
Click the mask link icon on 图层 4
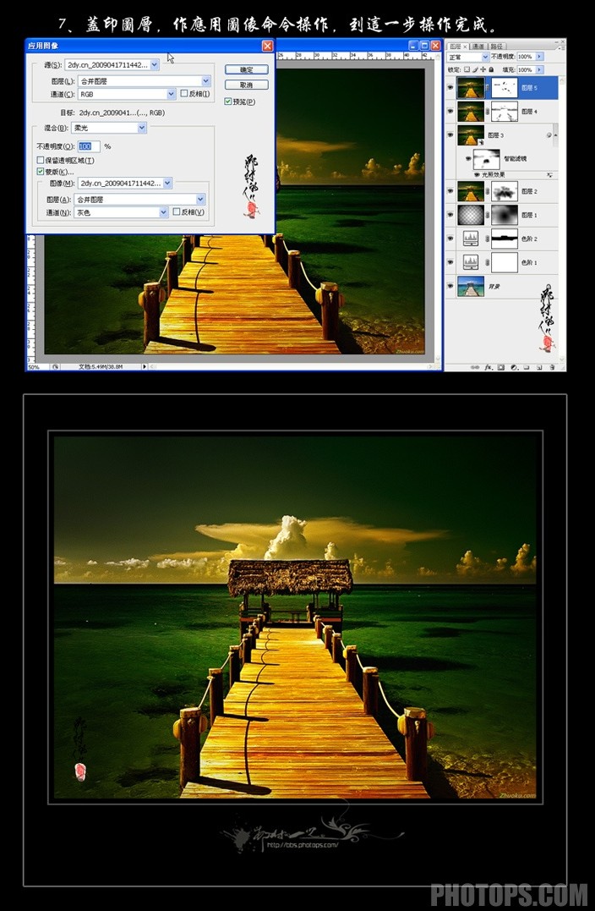[487, 112]
